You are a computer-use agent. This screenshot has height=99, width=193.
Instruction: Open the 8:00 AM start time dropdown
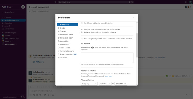(105, 84)
